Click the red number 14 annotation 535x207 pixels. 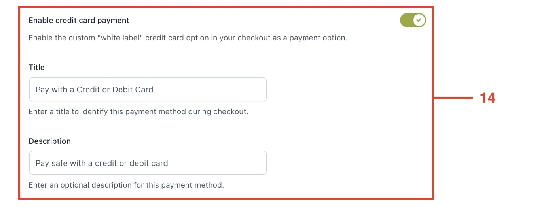pyautogui.click(x=488, y=98)
